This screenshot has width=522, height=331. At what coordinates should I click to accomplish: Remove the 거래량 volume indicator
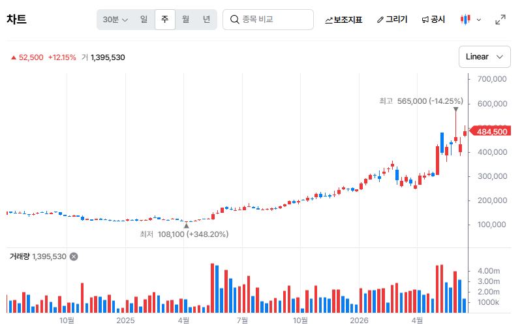click(74, 257)
